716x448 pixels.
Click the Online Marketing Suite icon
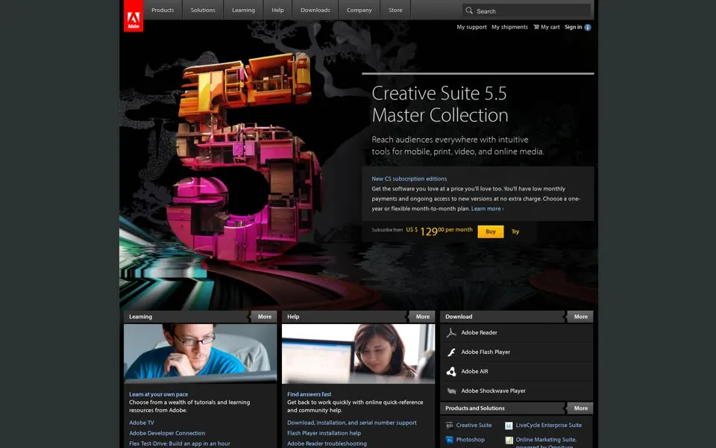(x=509, y=441)
